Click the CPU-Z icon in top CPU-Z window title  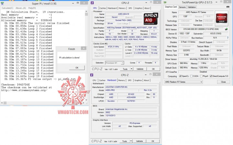(x=92, y=3)
